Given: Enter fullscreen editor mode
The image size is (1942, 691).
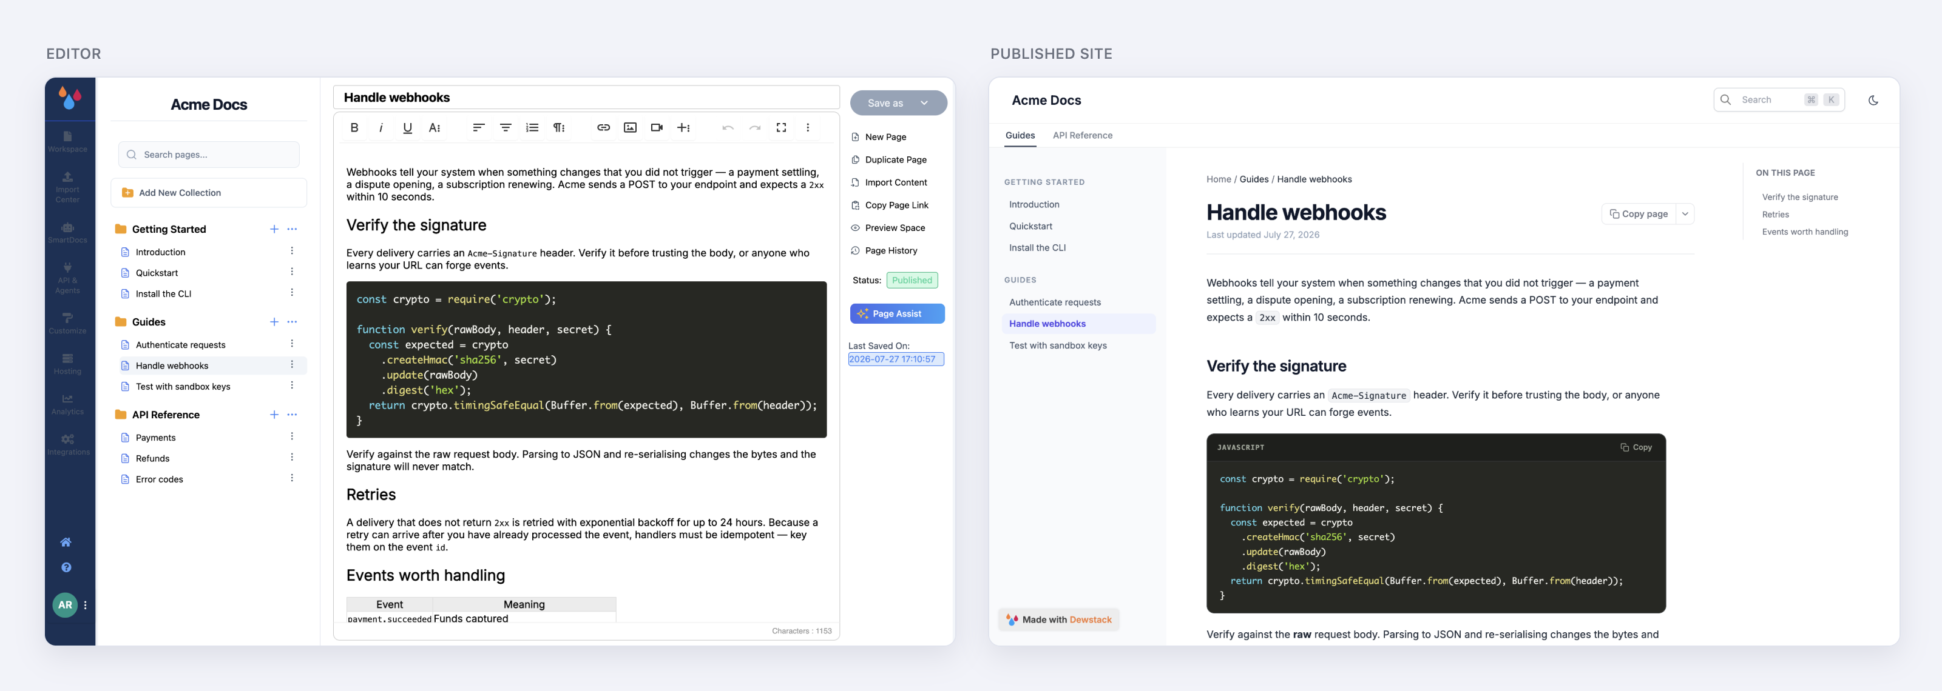Looking at the screenshot, I should (x=781, y=128).
